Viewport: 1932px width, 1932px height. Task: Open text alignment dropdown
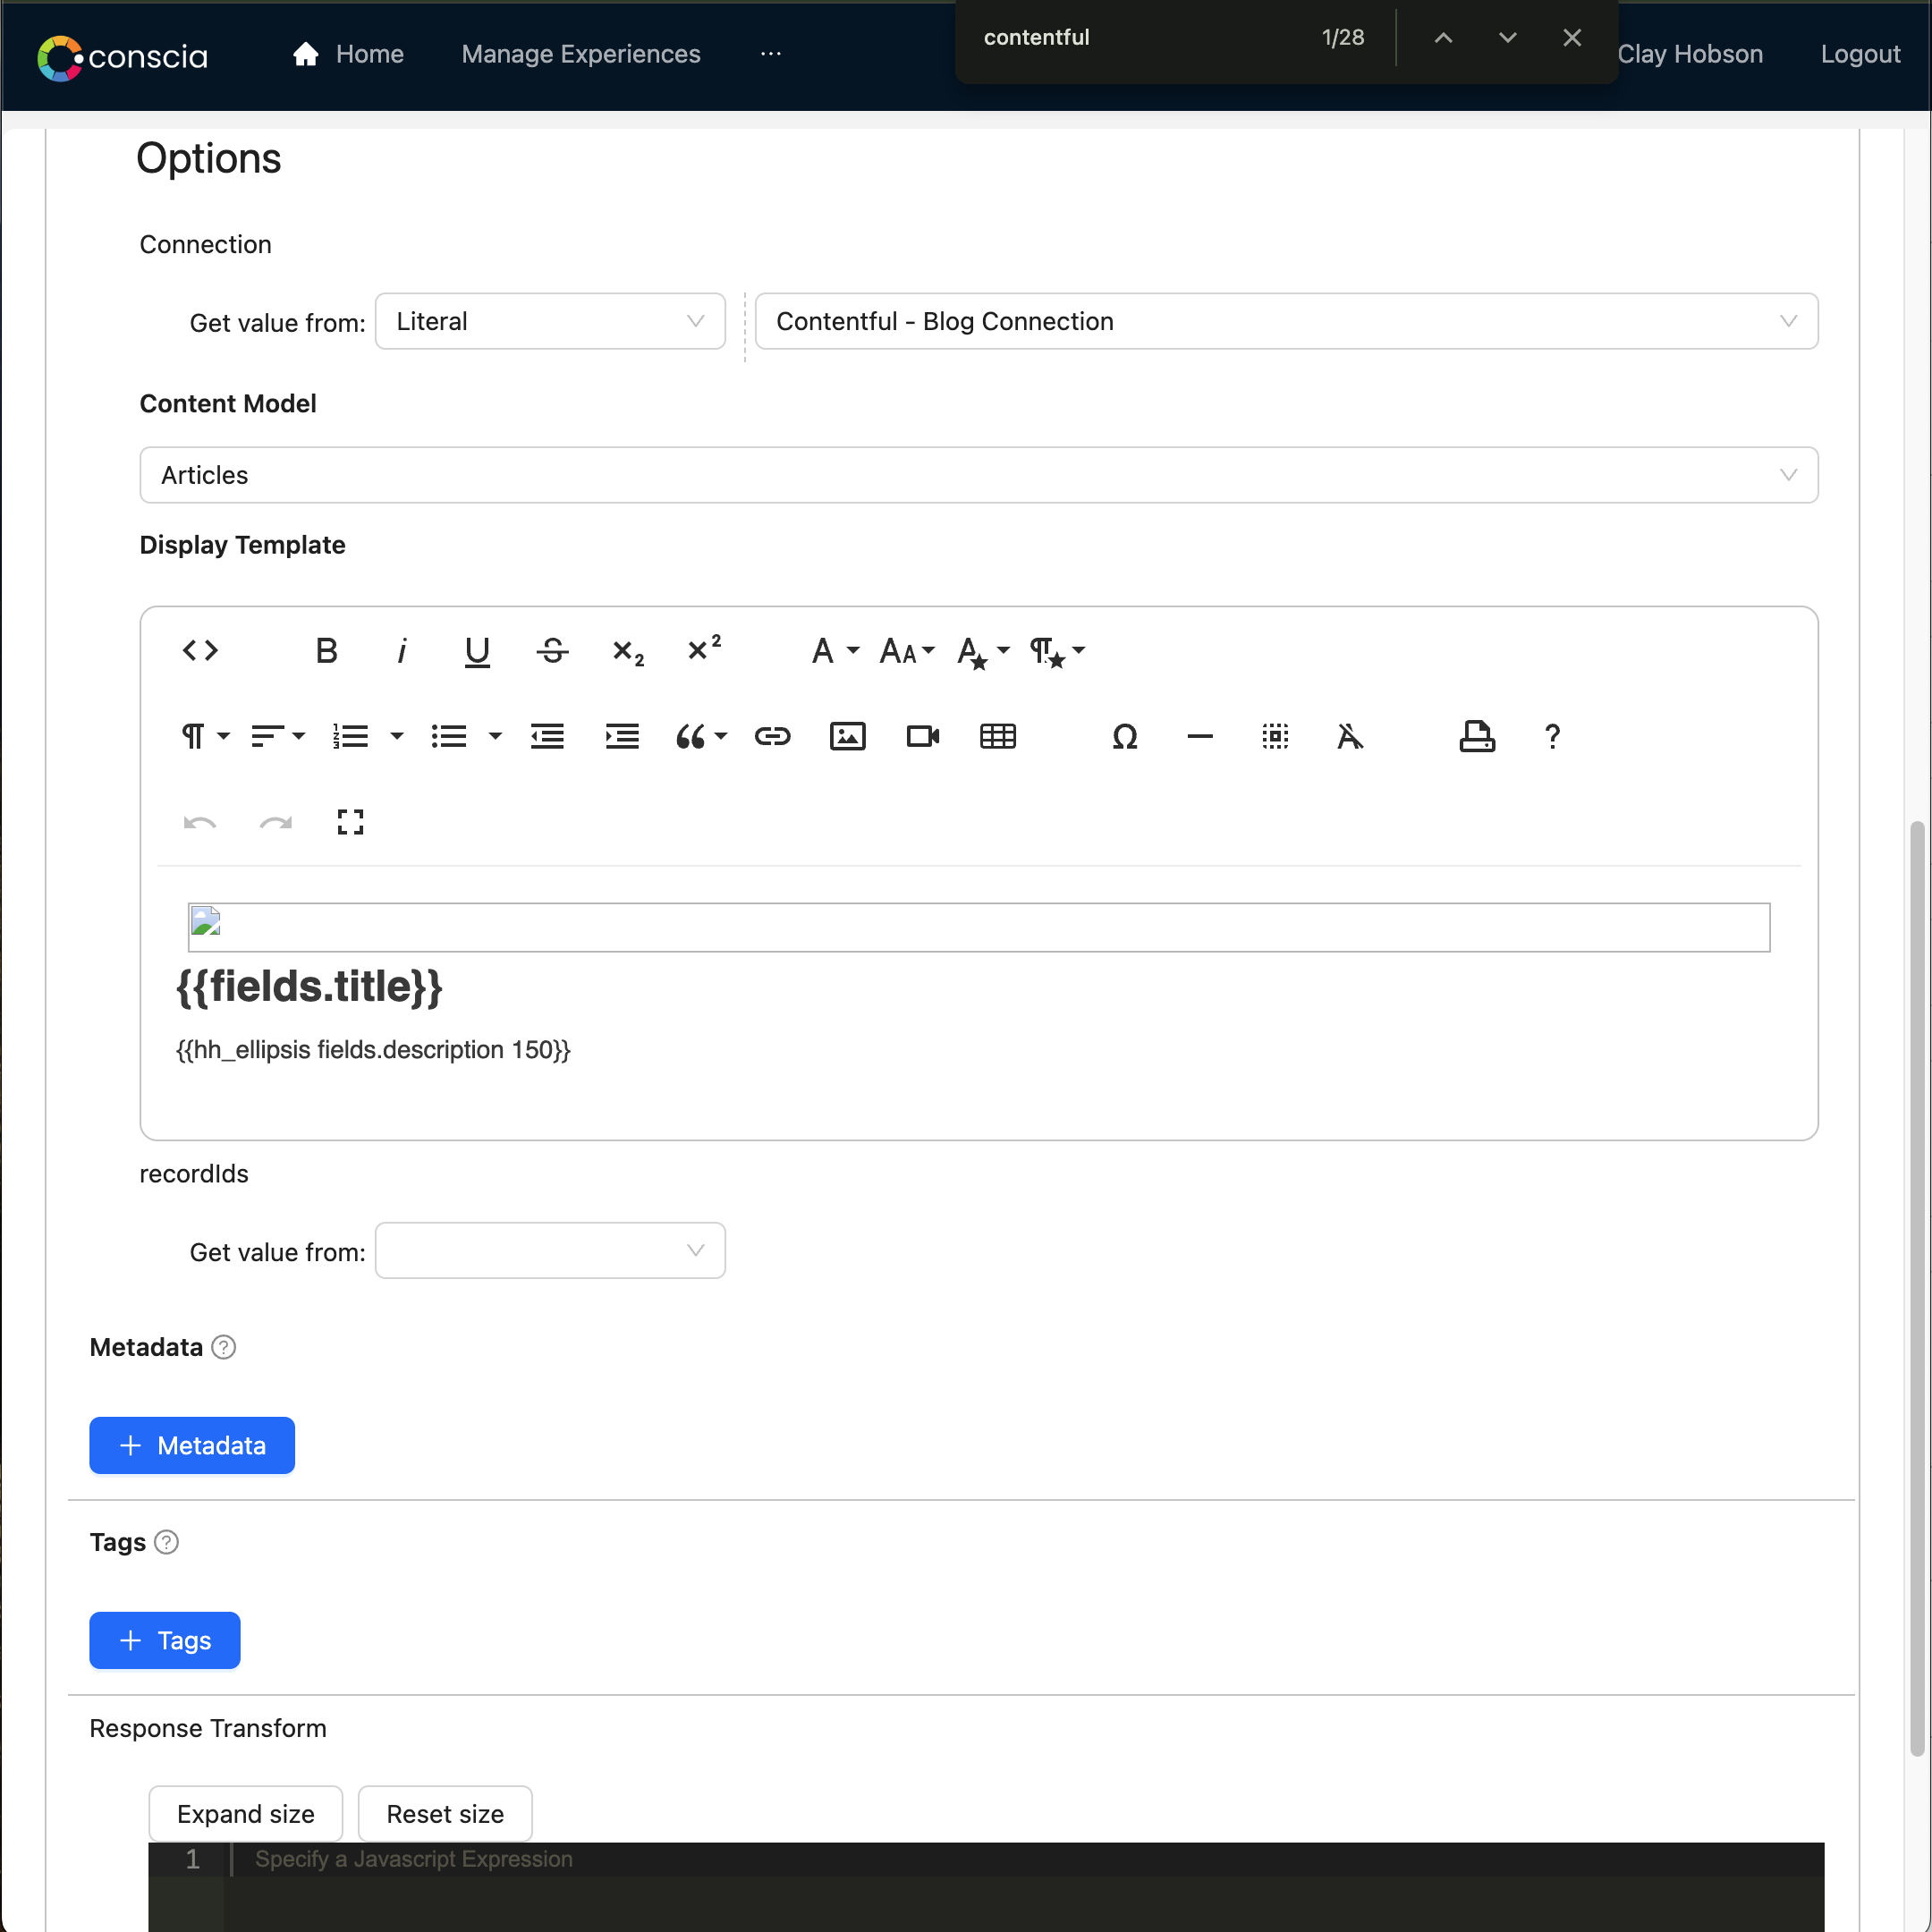tap(277, 737)
